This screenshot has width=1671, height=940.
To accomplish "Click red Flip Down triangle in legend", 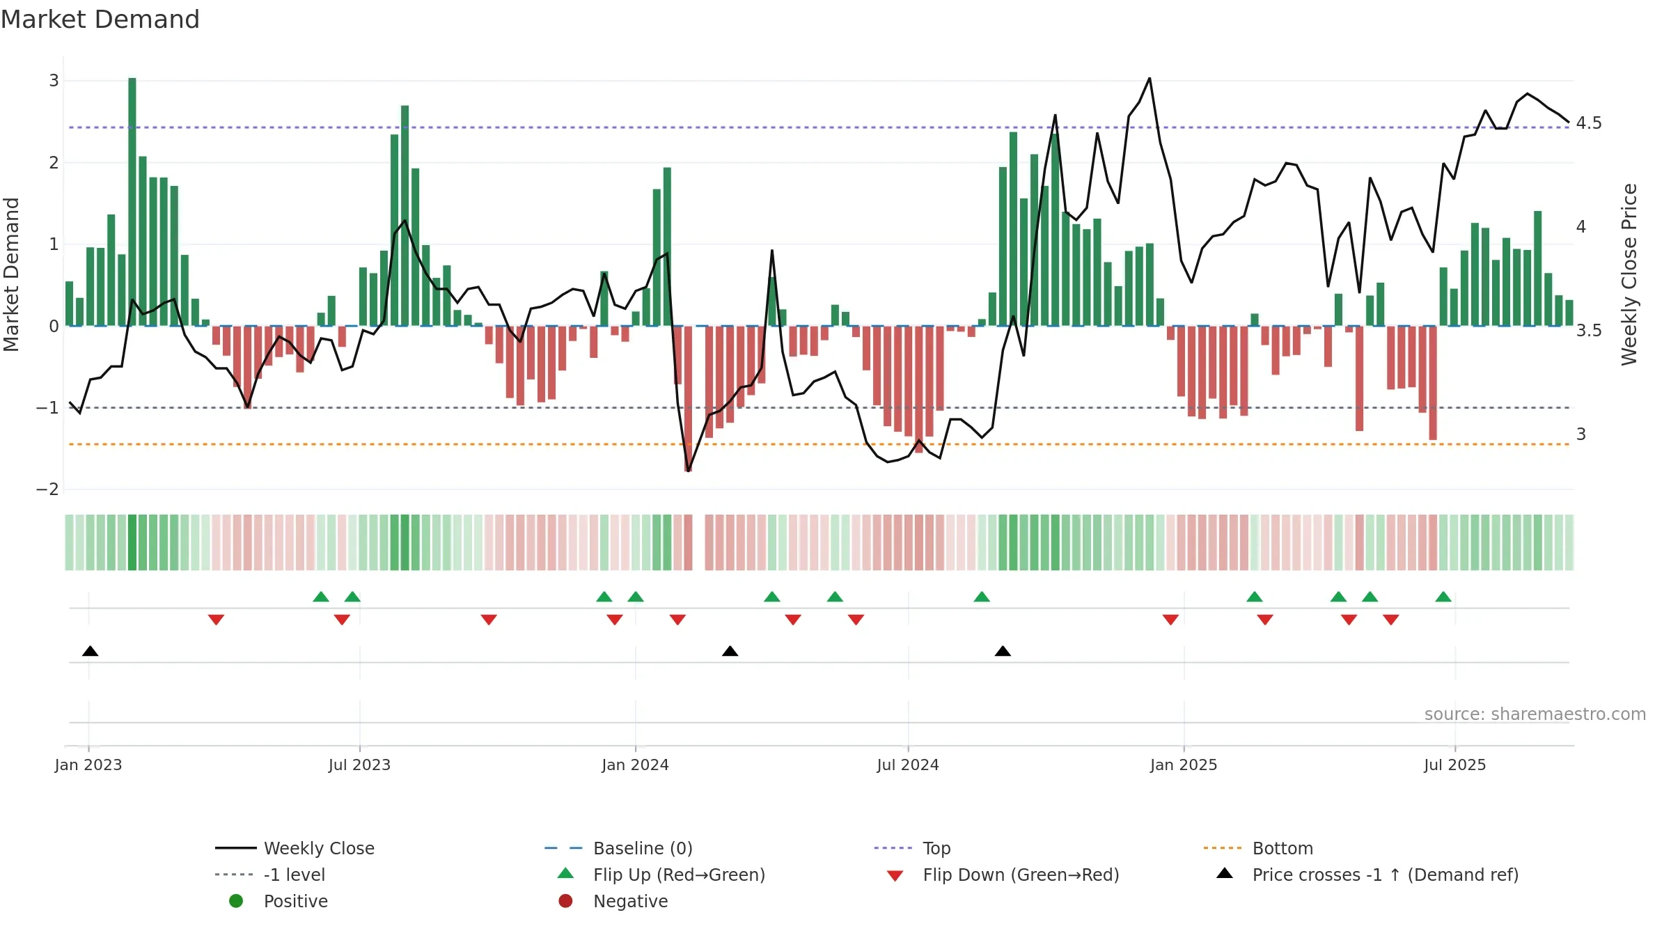I will [895, 876].
